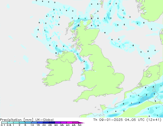
Task: Click the legend label "10"
Action: pos(32,125)
